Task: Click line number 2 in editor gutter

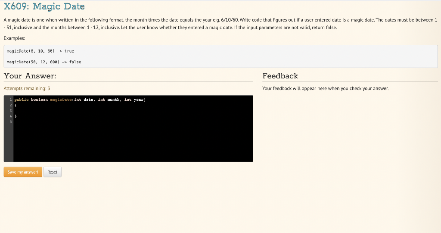Action: [11, 105]
